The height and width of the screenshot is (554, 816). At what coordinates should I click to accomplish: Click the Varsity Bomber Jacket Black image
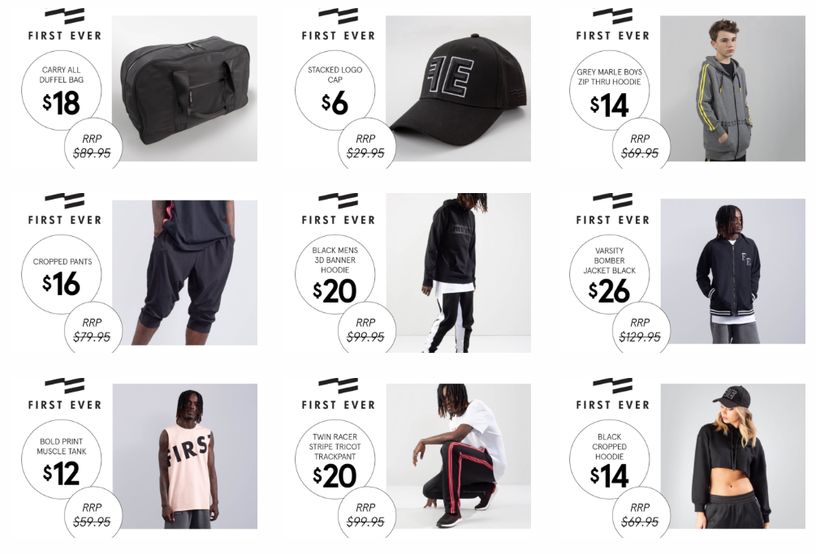[732, 271]
